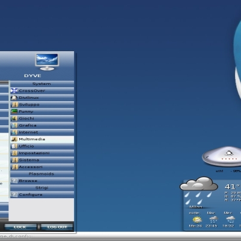Click the 41° temperature reading
This screenshot has height=241, width=241.
233,187
